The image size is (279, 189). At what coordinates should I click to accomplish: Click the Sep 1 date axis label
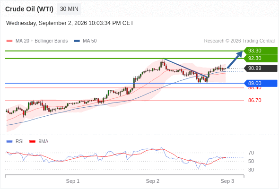click(73, 181)
